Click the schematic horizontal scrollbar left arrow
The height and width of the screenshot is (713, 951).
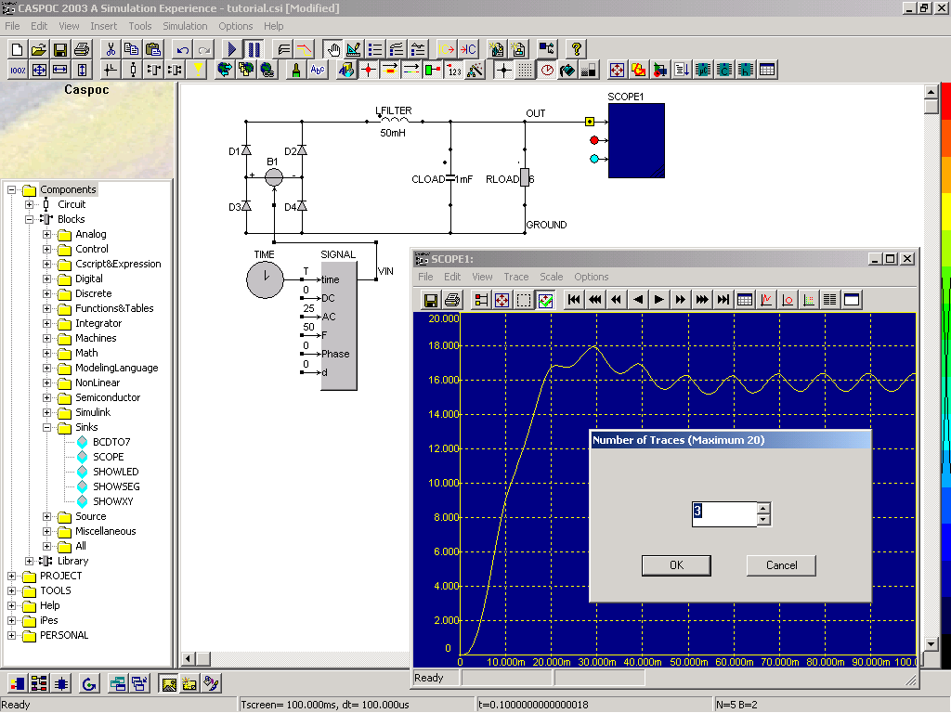[189, 658]
